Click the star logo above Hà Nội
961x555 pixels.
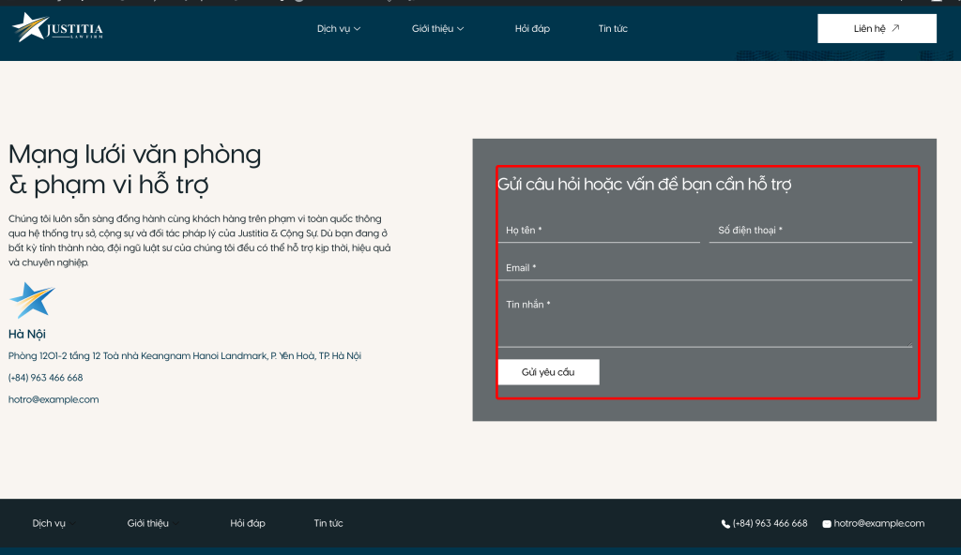[32, 301]
